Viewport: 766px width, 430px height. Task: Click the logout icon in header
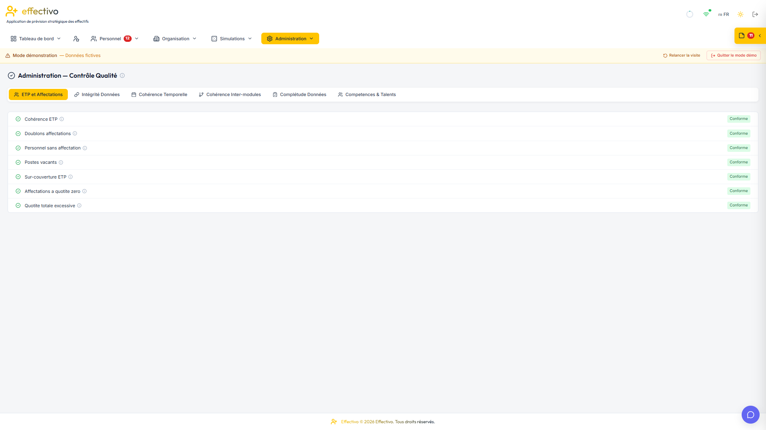(x=755, y=14)
